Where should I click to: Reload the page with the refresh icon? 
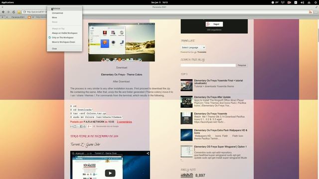(13, 12)
